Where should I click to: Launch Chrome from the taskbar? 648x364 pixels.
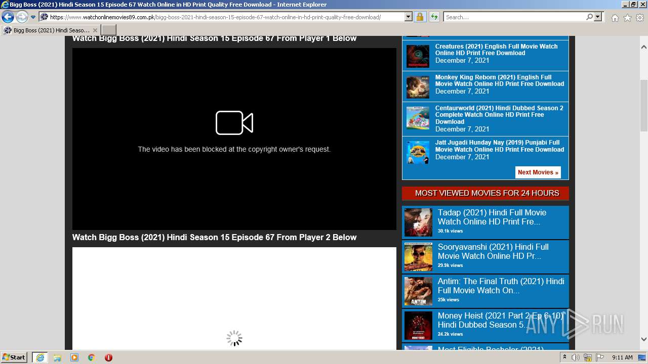click(x=91, y=357)
